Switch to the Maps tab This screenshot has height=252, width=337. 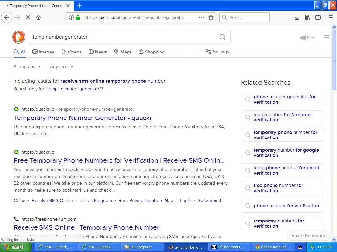pos(122,52)
